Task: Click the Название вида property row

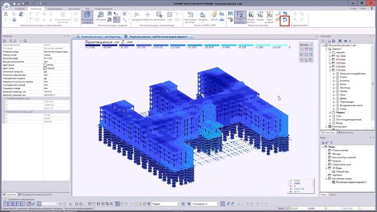Action: pos(36,52)
